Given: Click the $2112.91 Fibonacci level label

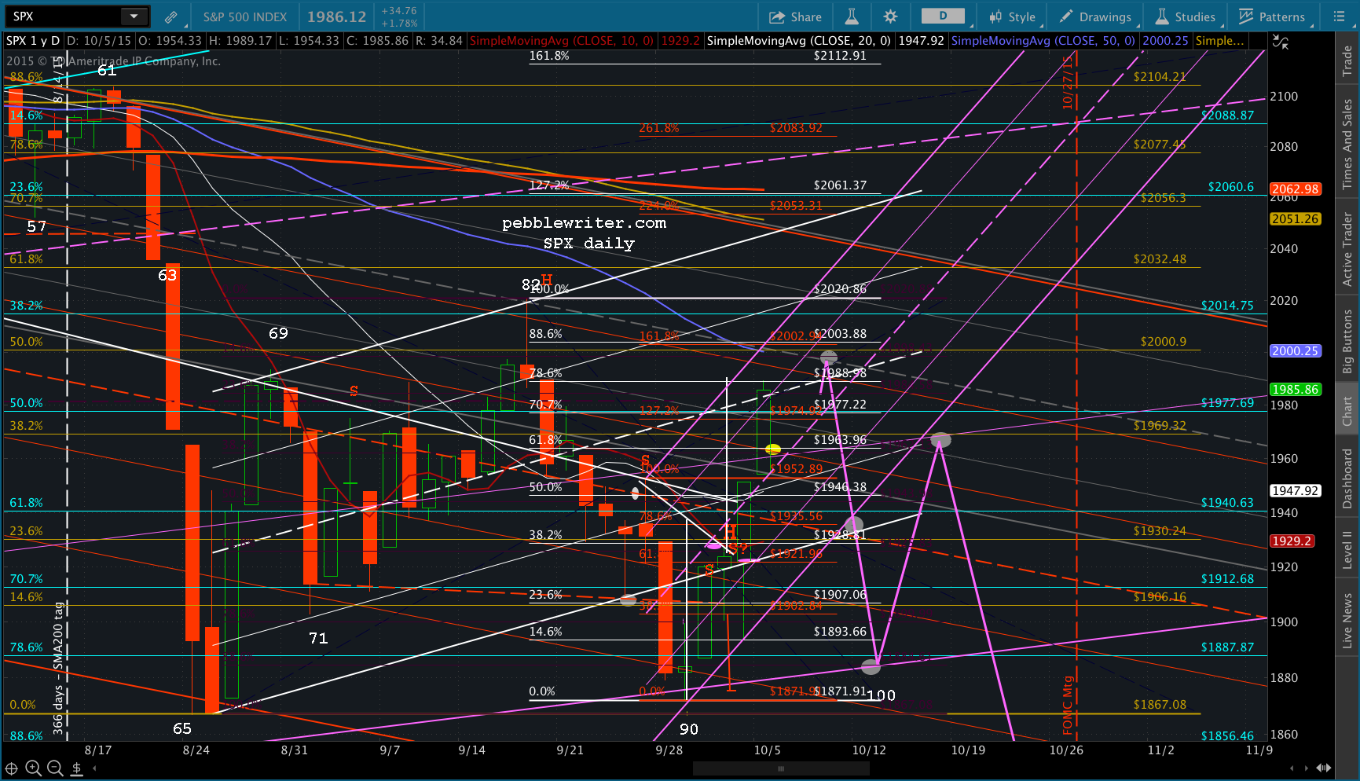Looking at the screenshot, I should pos(840,56).
